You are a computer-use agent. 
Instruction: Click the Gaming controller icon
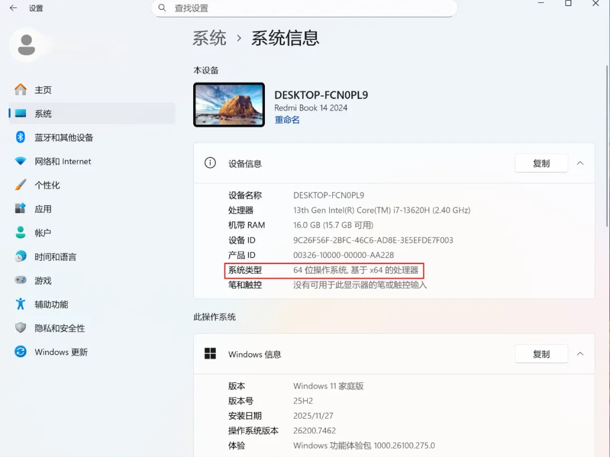pyautogui.click(x=21, y=280)
